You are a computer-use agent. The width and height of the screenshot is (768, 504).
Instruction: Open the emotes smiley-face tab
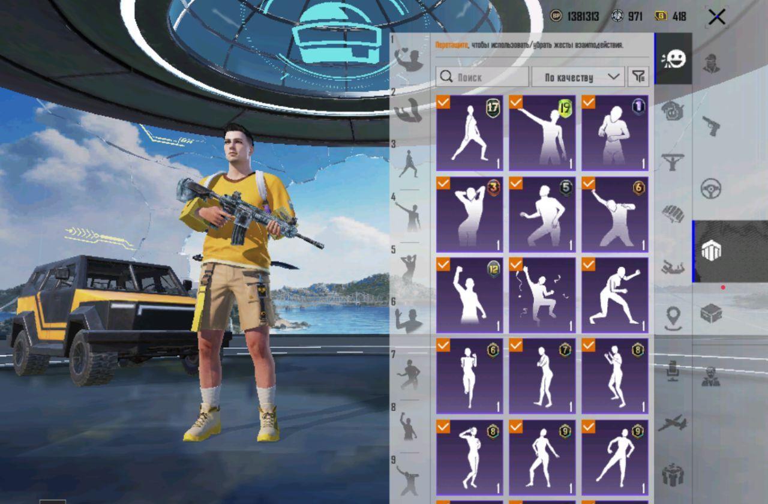(x=673, y=59)
